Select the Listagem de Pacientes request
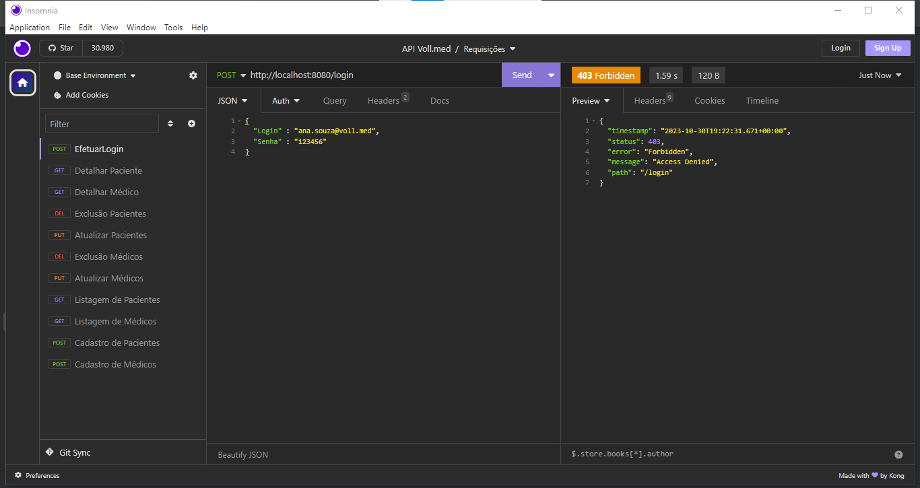This screenshot has height=488, width=920. 123,300
